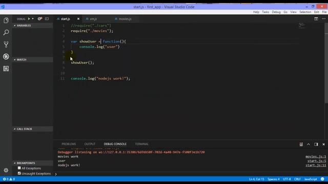
Task: Collapse the CALL STACK section
Action: [33, 129]
